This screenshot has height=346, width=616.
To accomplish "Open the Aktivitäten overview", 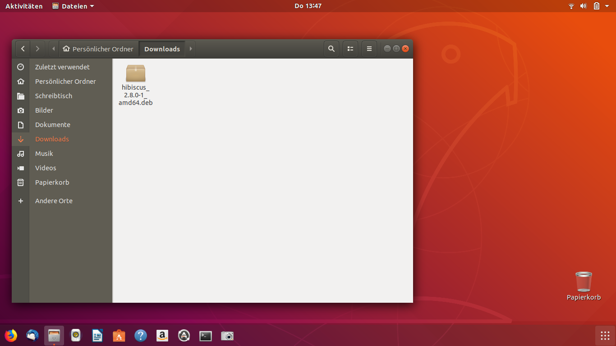I will point(24,6).
